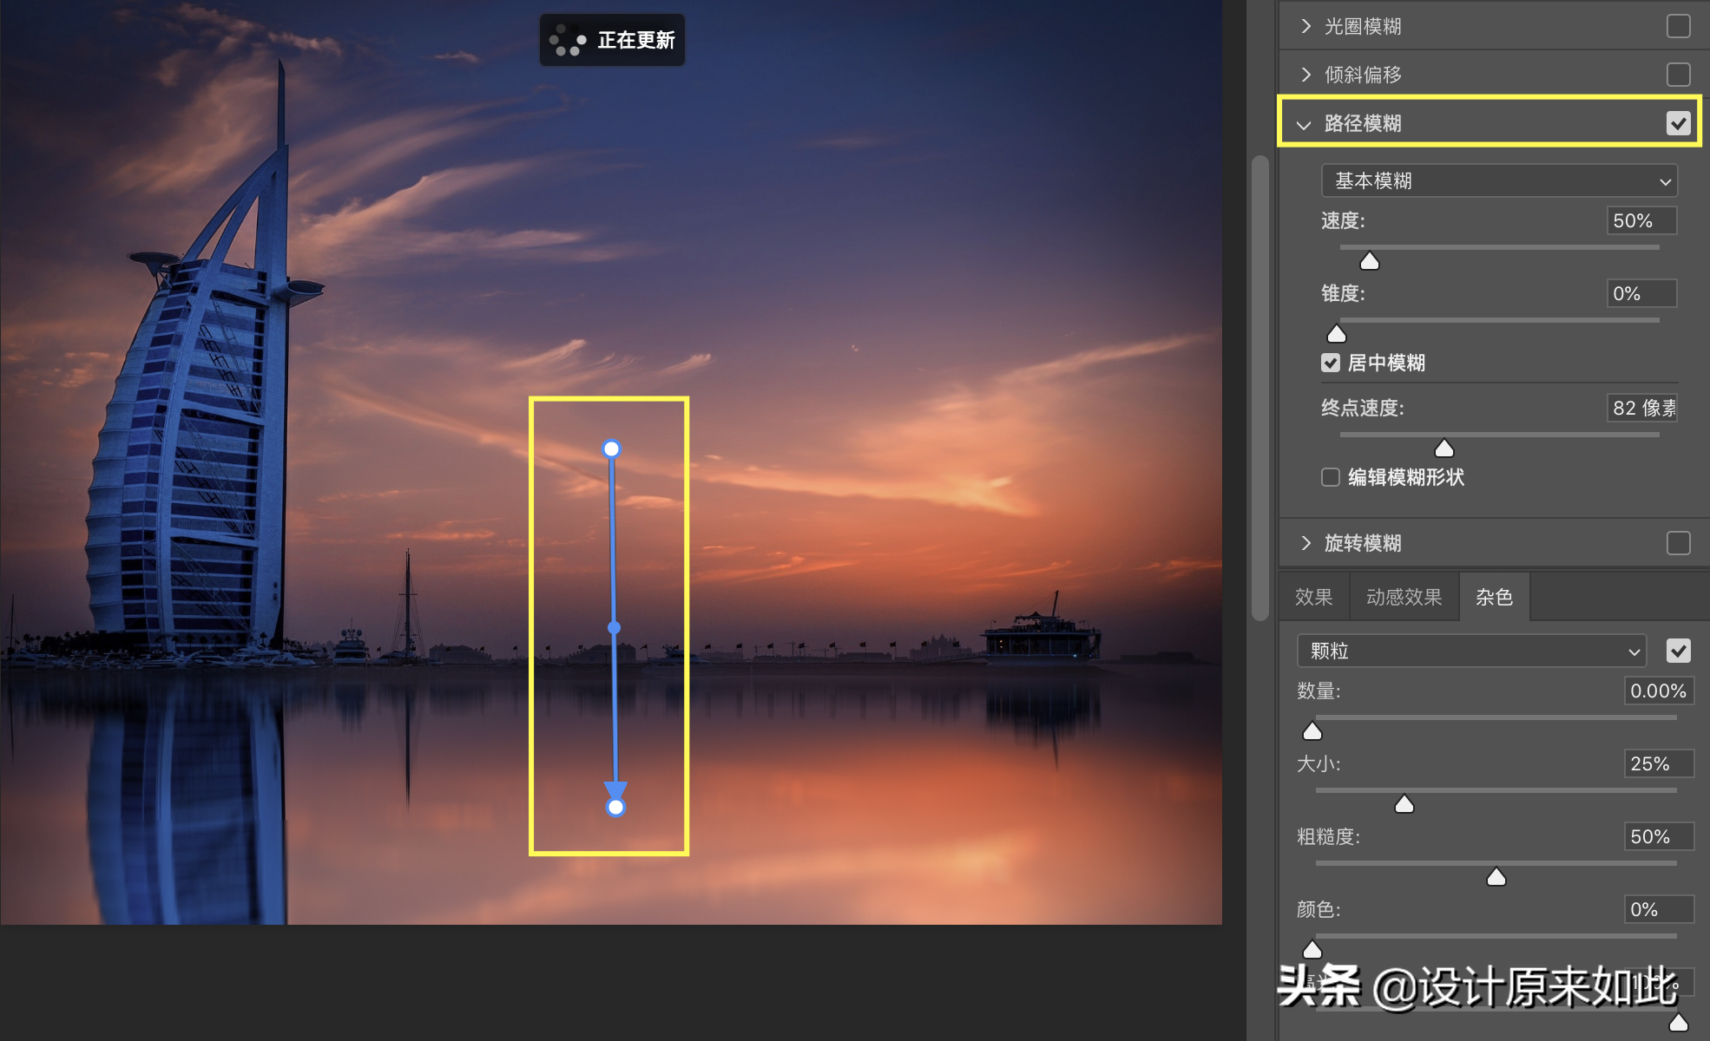Uncheck the 路径模糊 checkbox
The image size is (1710, 1041).
pyautogui.click(x=1678, y=123)
